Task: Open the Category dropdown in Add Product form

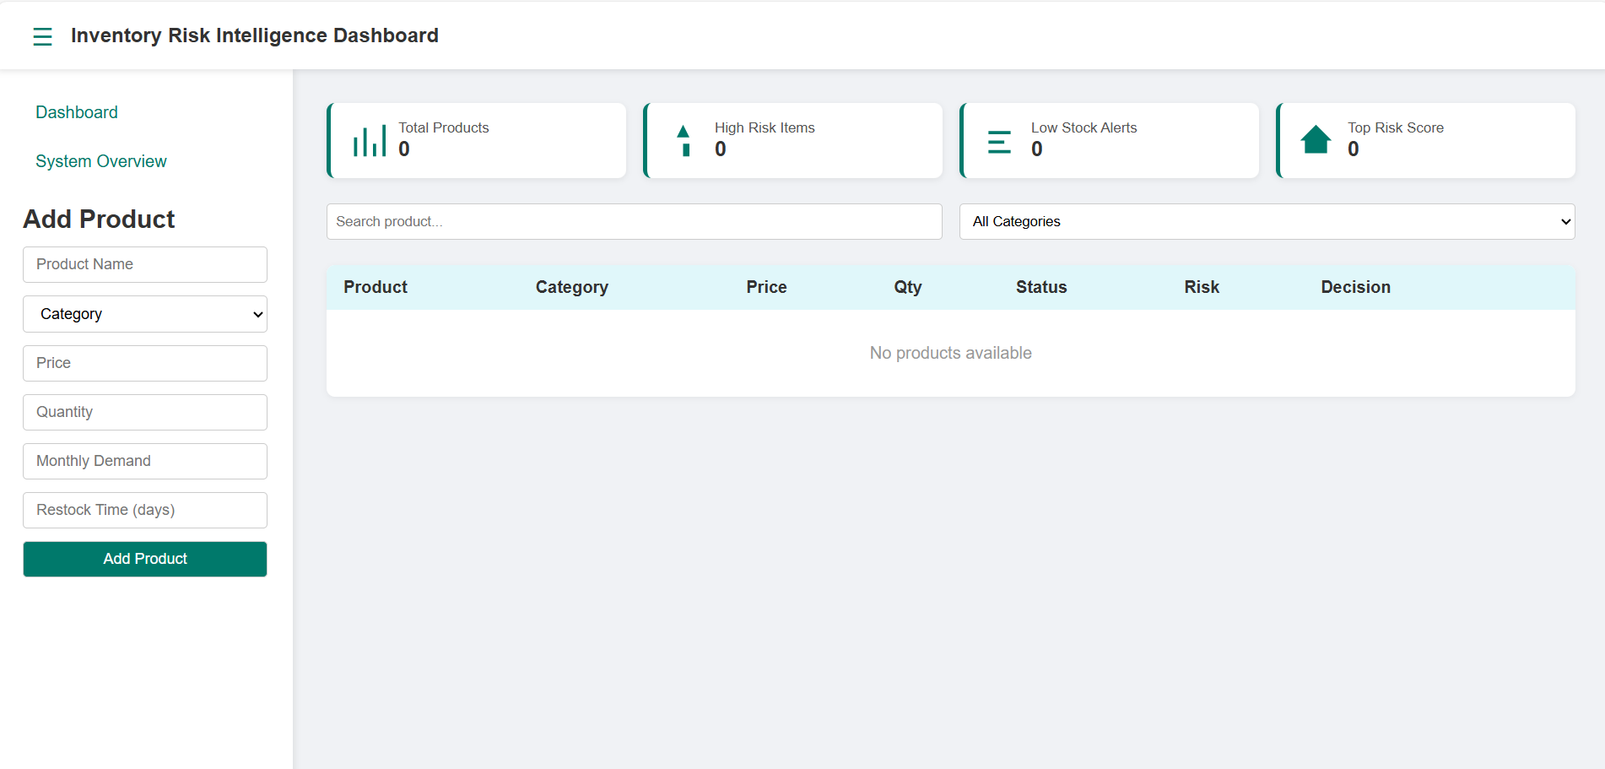Action: coord(144,313)
